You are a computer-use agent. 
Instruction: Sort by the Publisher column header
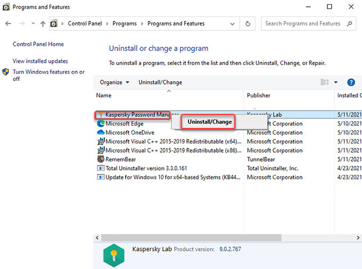(258, 96)
